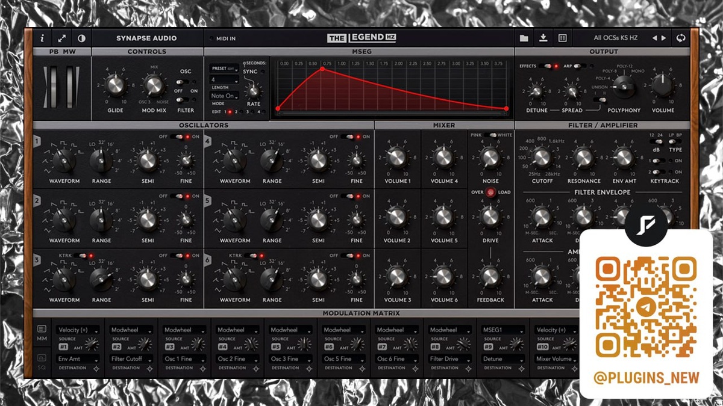Image resolution: width=723 pixels, height=406 pixels.
Task: Click the Cutoff knob
Action: 542,158
